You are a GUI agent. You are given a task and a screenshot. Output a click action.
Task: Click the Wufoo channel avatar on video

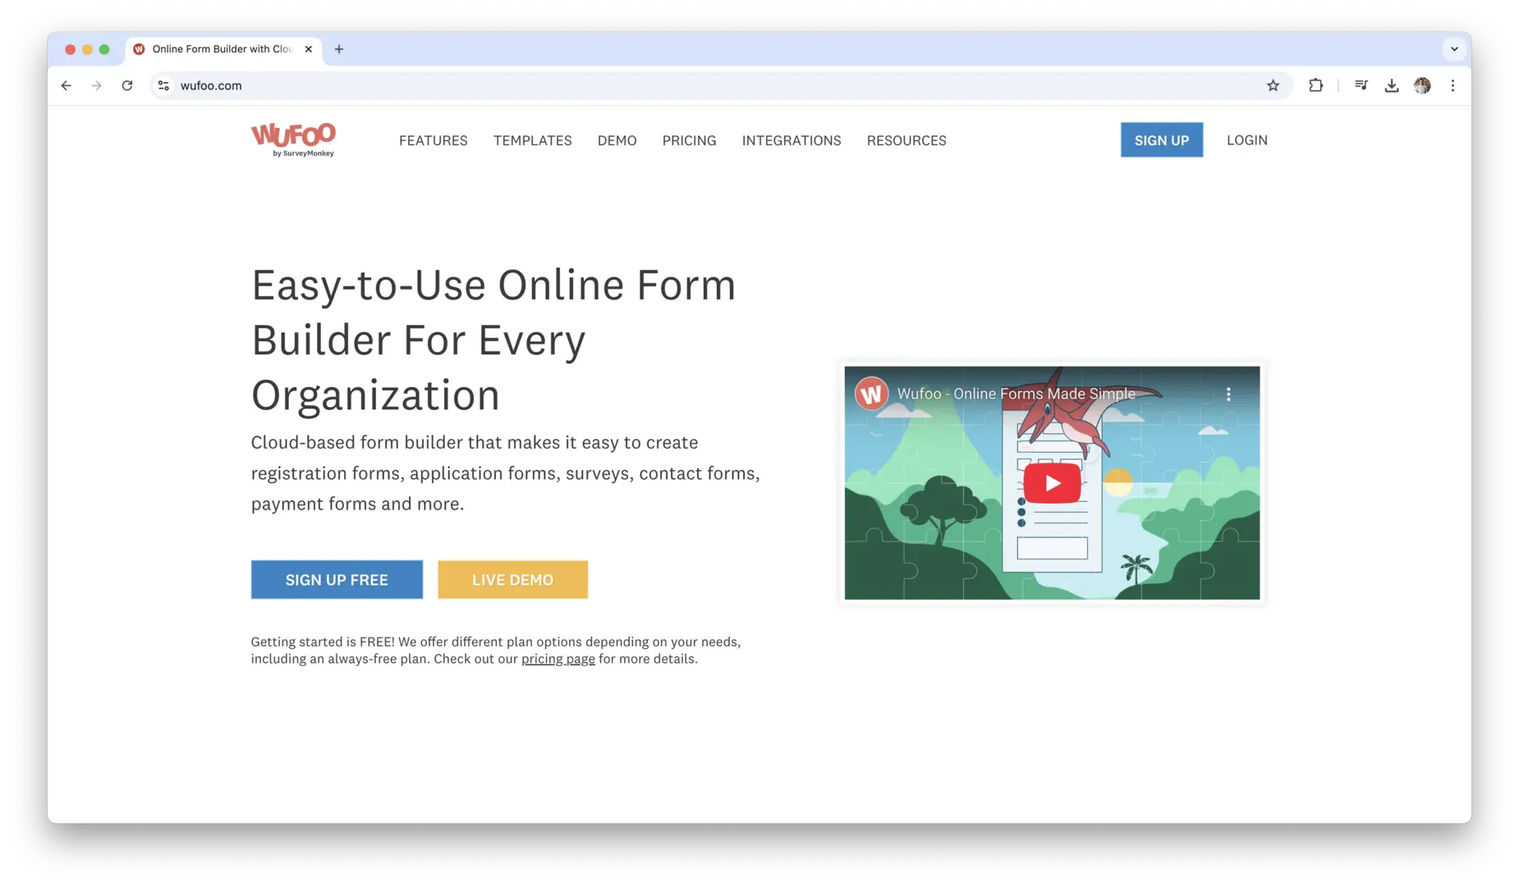871,394
